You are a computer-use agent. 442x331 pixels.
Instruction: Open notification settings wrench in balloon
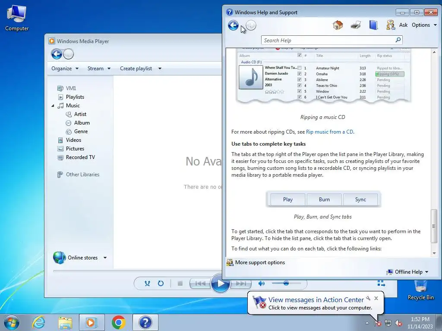click(368, 298)
